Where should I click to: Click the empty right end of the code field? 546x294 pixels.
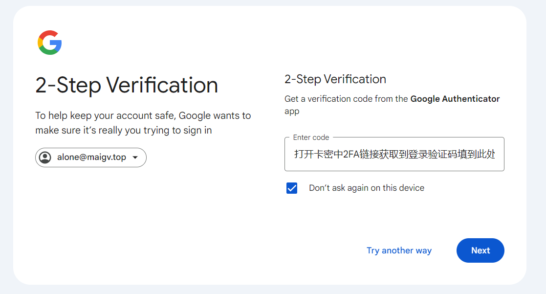500,155
